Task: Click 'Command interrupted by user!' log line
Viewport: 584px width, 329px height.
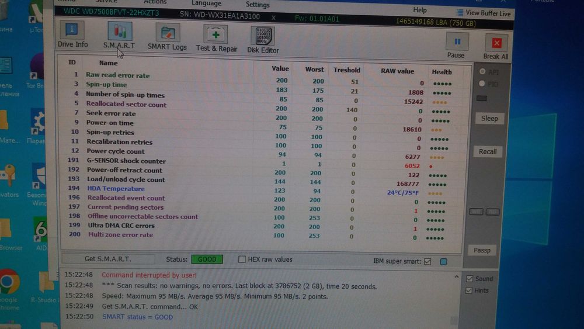Action: coord(149,275)
